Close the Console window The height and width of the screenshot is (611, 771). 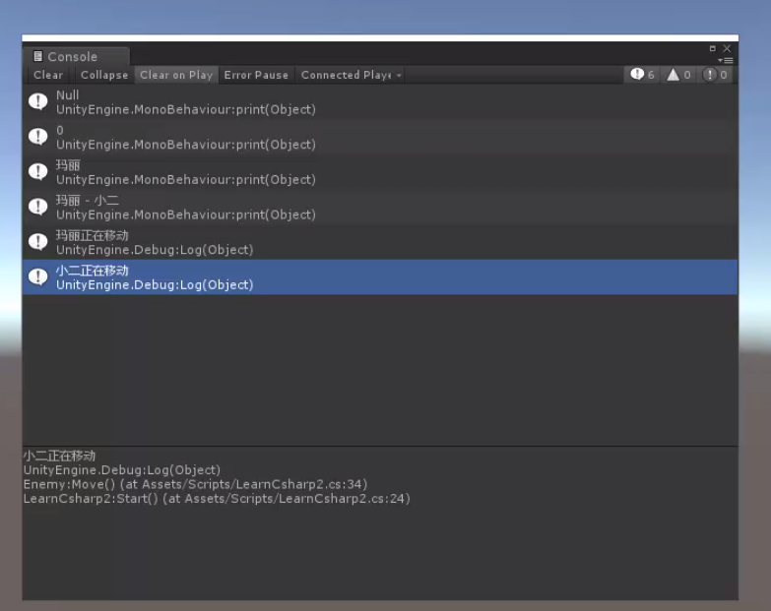click(727, 48)
